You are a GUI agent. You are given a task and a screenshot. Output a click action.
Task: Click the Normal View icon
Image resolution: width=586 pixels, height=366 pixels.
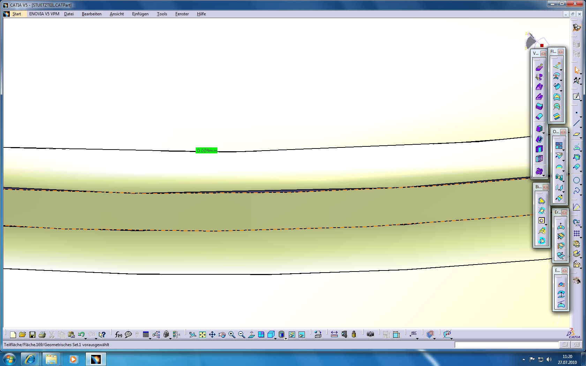click(251, 335)
